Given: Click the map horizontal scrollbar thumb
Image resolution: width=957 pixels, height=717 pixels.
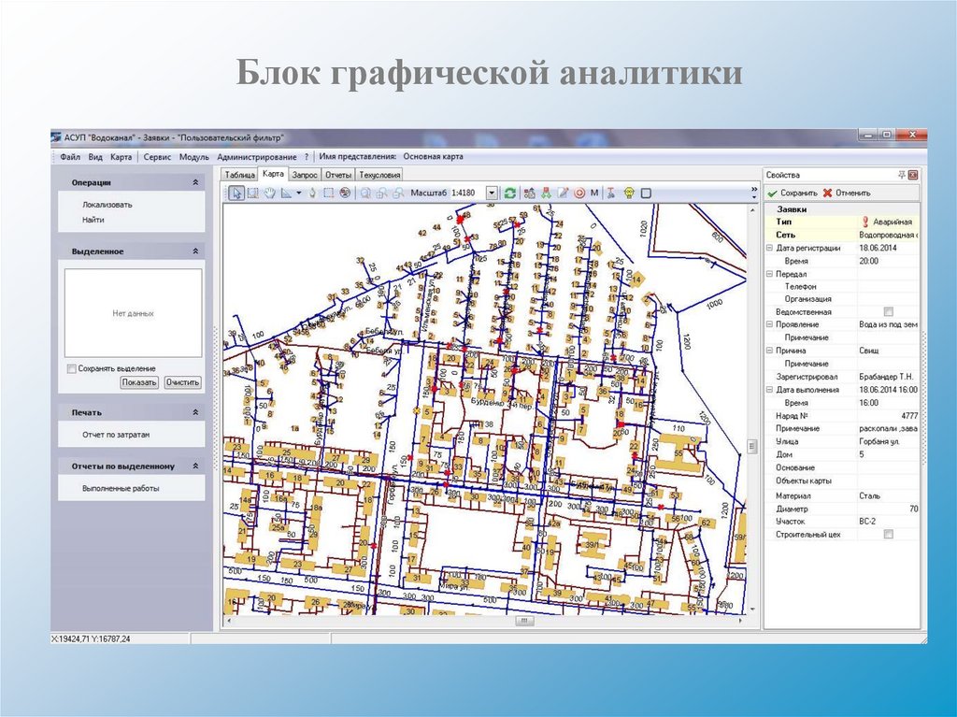Looking at the screenshot, I should [x=524, y=621].
